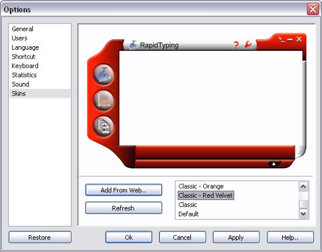Choose the Classic skin
322x252 pixels.
[x=187, y=205]
